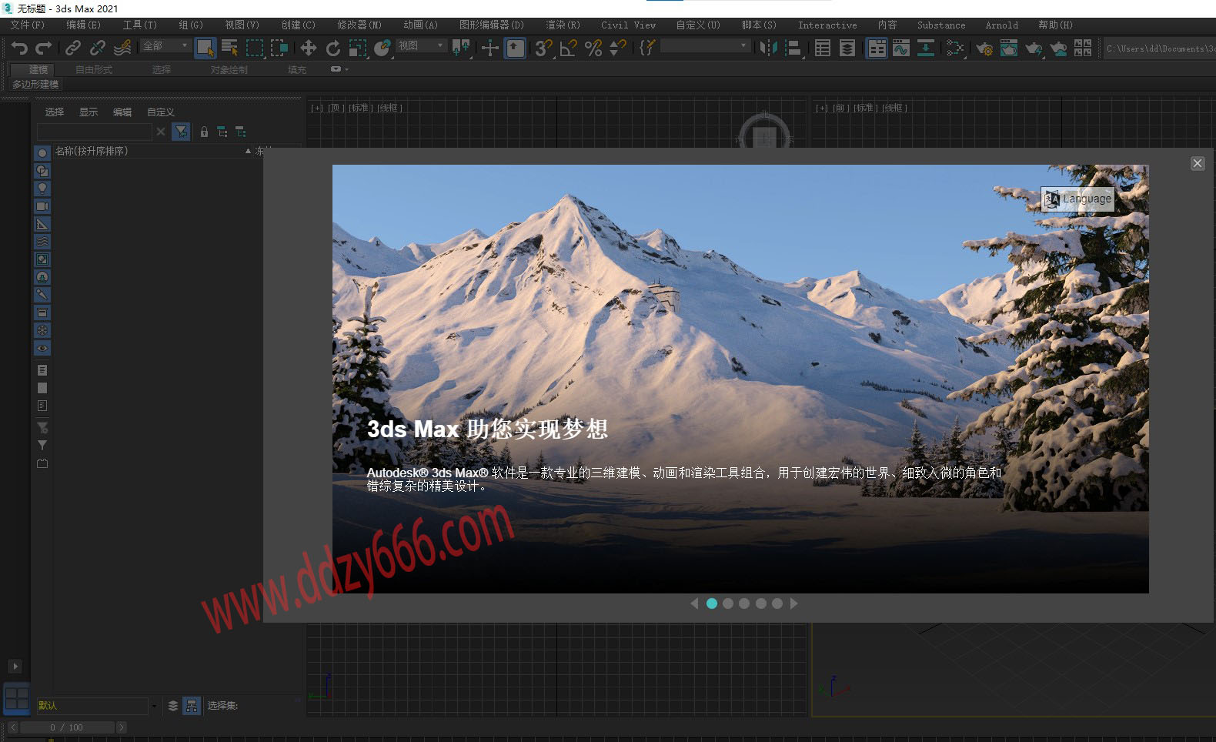Open the Arnold menu
The image size is (1216, 742).
click(1001, 25)
